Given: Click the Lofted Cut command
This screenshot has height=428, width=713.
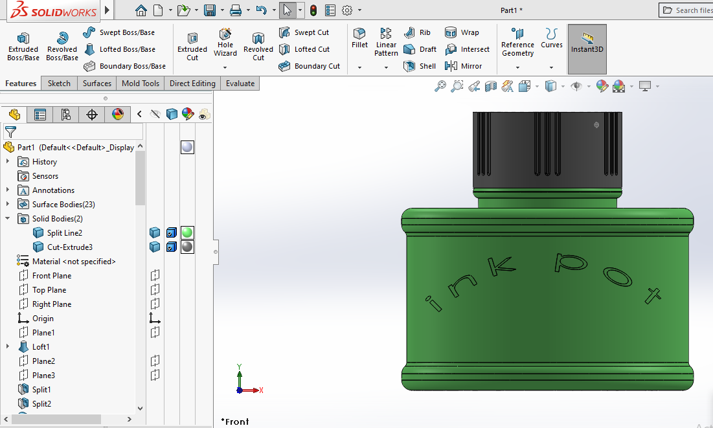Looking at the screenshot, I should (304, 49).
